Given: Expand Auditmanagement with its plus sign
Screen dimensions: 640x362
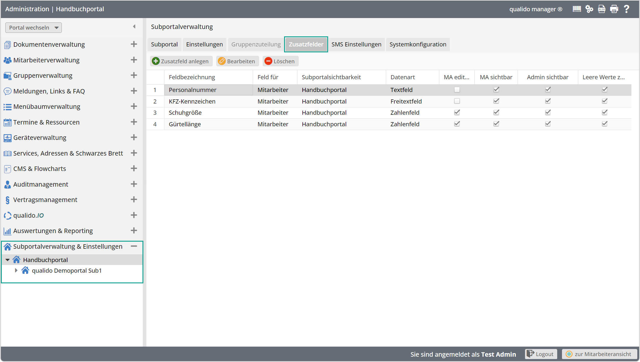Looking at the screenshot, I should coord(134,184).
